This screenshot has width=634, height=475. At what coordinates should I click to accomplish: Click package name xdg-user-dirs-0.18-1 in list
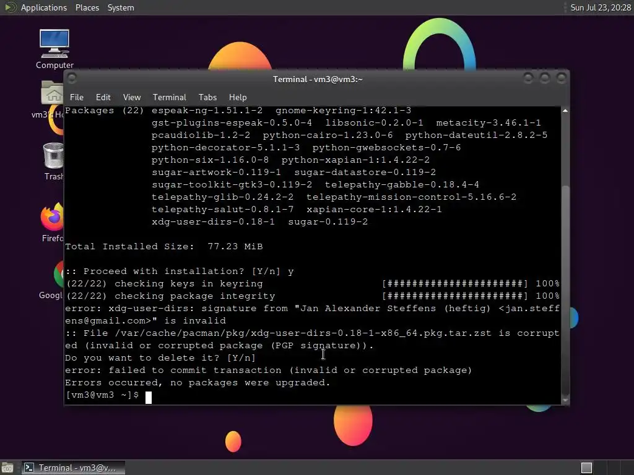click(213, 222)
